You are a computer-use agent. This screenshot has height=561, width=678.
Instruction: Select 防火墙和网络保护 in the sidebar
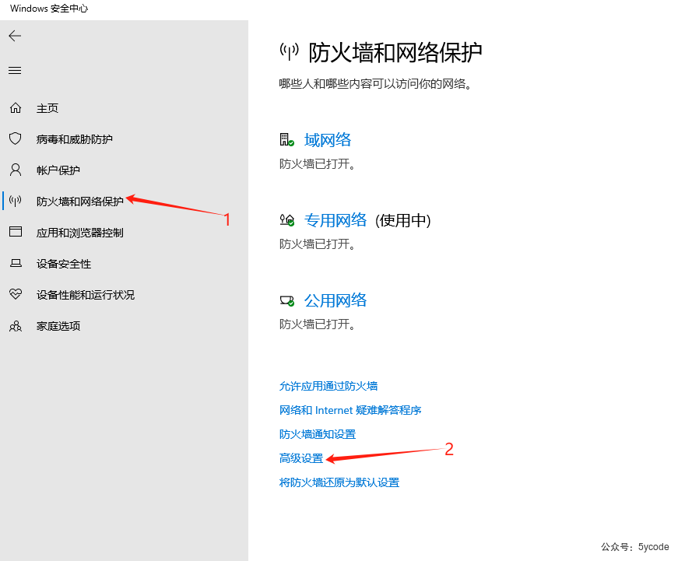[x=80, y=202]
